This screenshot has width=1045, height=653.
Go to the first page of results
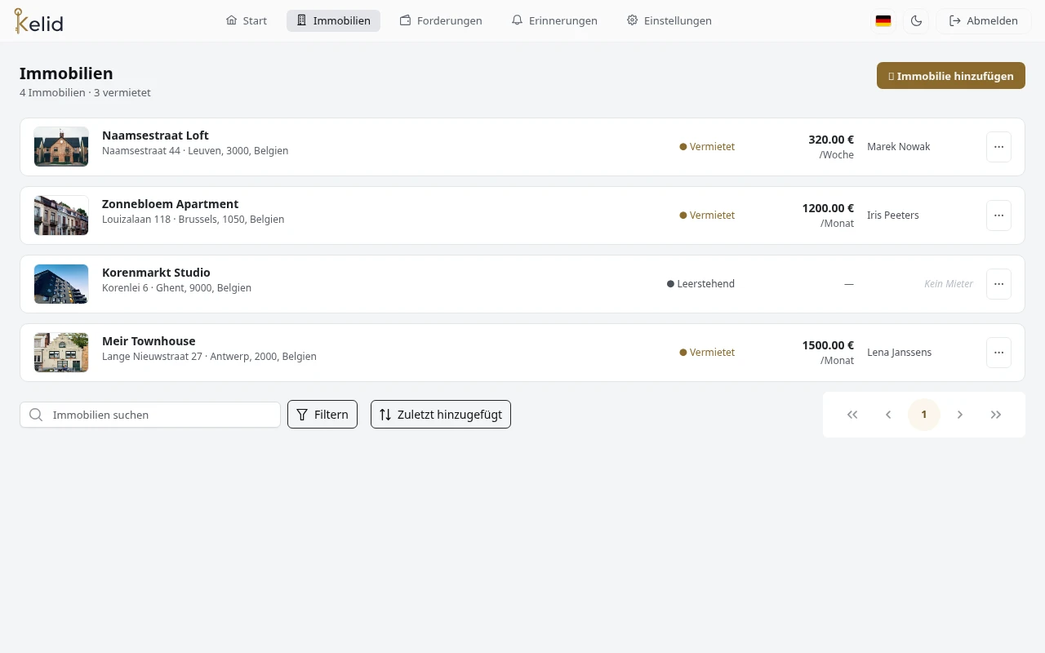852,415
